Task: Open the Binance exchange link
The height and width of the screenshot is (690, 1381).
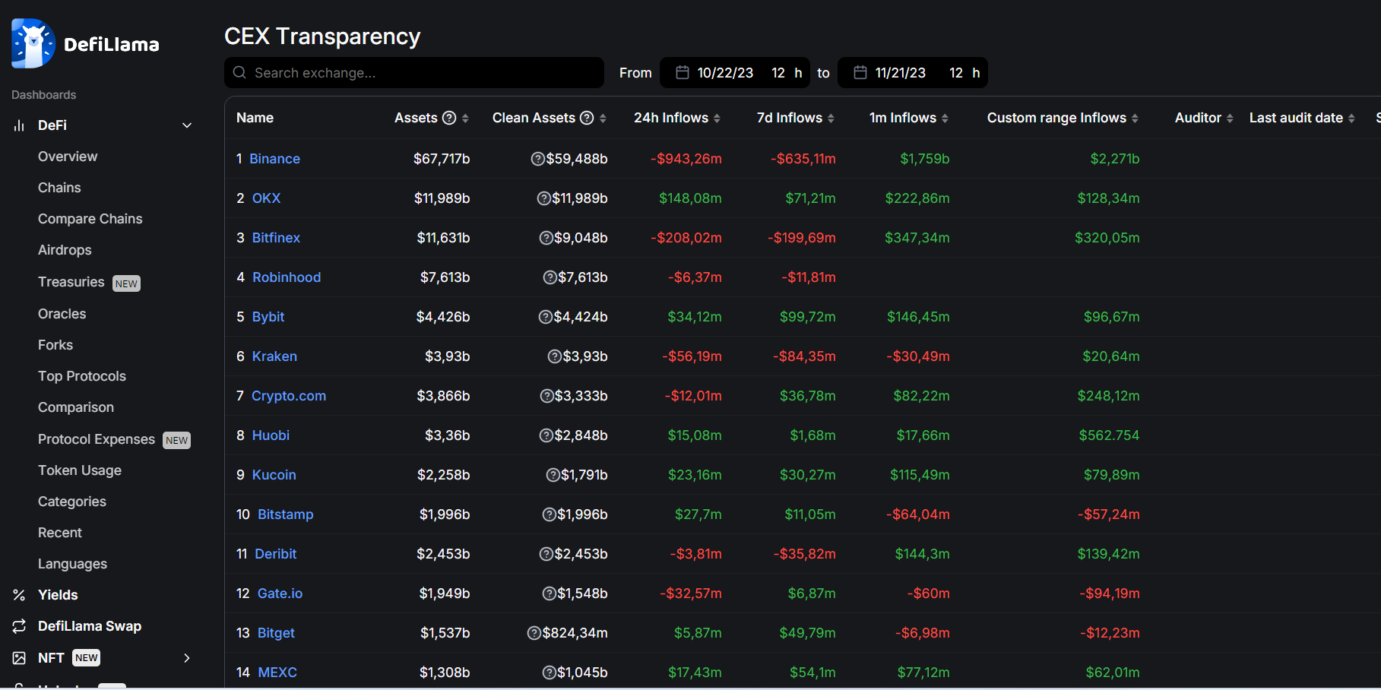Action: (274, 159)
